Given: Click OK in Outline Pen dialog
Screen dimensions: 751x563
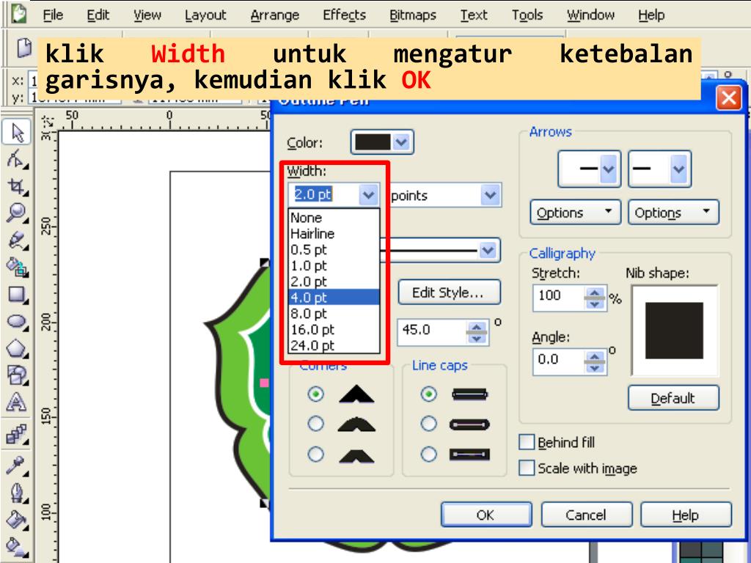Looking at the screenshot, I should pyautogui.click(x=486, y=515).
